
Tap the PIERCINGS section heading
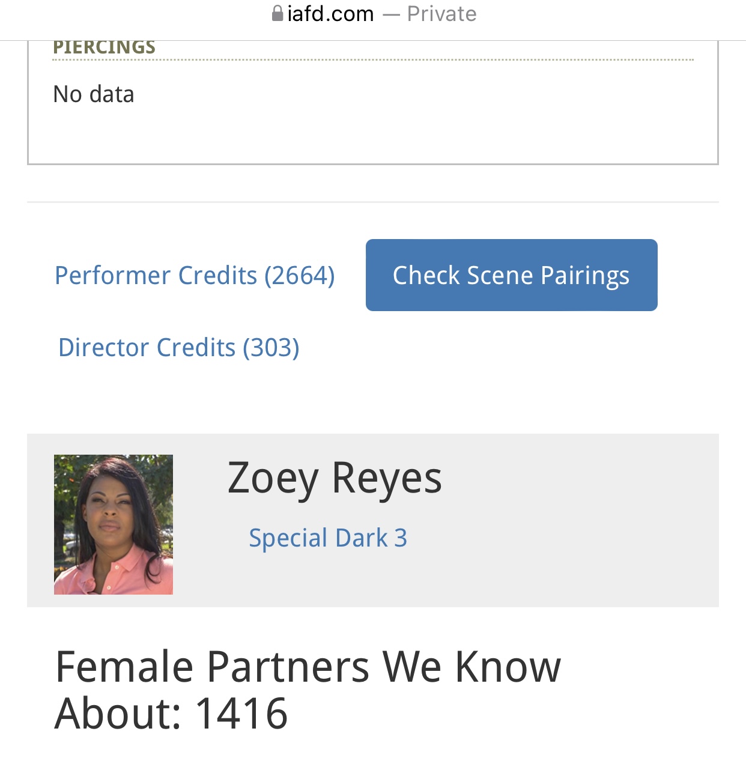tap(104, 47)
